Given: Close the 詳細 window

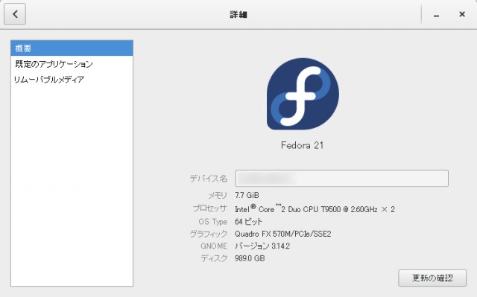Looking at the screenshot, I should (x=462, y=14).
